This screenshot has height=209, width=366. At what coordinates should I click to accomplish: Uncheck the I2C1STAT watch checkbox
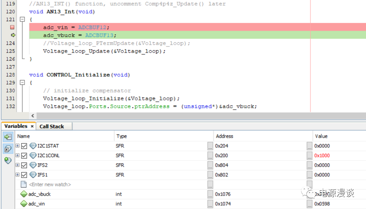tap(24, 146)
